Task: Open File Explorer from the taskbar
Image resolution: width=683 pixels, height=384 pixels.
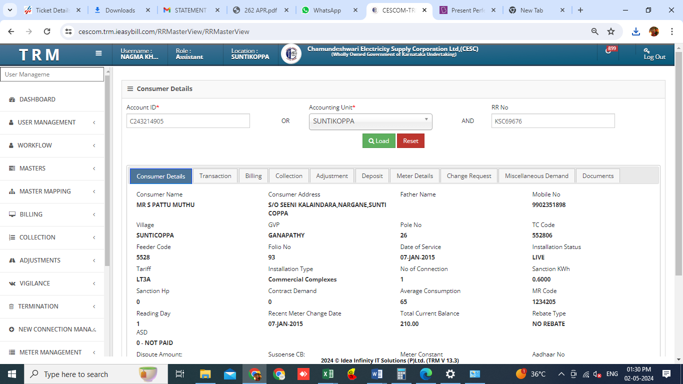Action: click(205, 374)
